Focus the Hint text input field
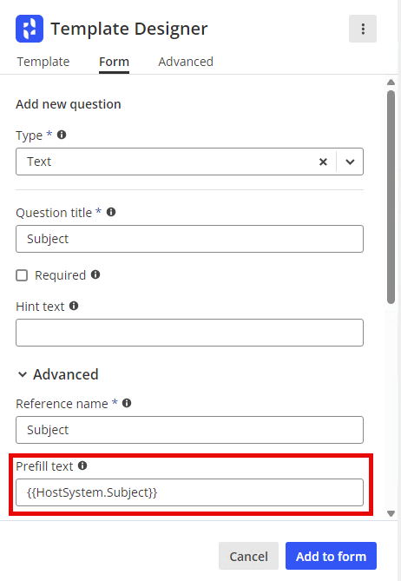This screenshot has height=581, width=401. [x=189, y=333]
